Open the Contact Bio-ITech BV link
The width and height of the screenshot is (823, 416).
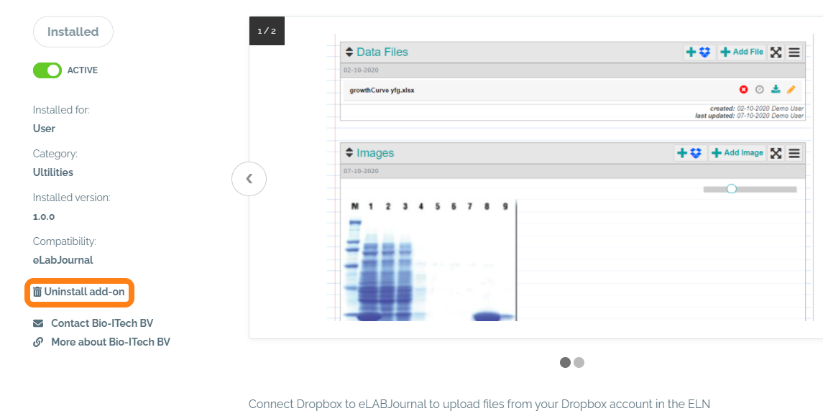click(x=101, y=323)
